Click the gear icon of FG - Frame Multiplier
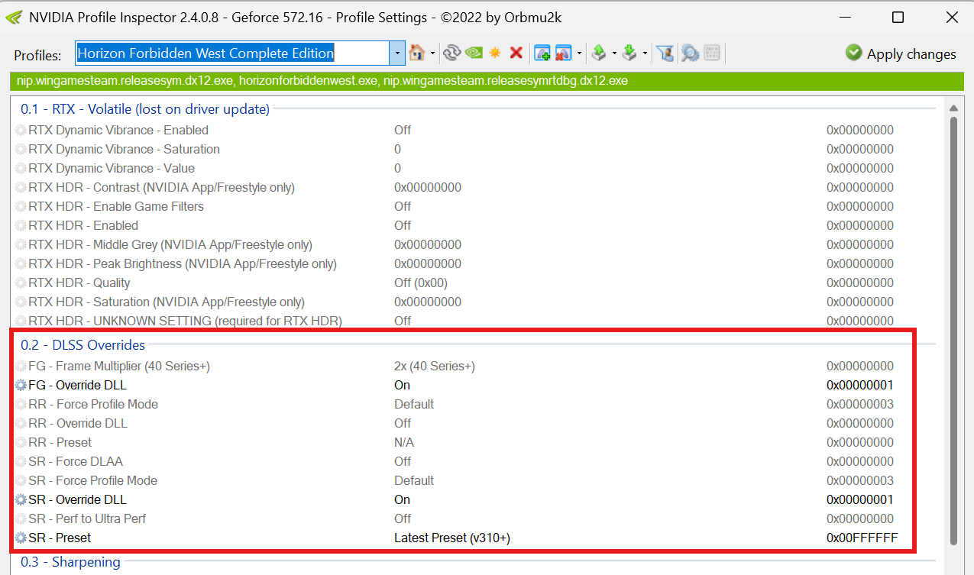Viewport: 974px width, 575px height. [x=21, y=367]
